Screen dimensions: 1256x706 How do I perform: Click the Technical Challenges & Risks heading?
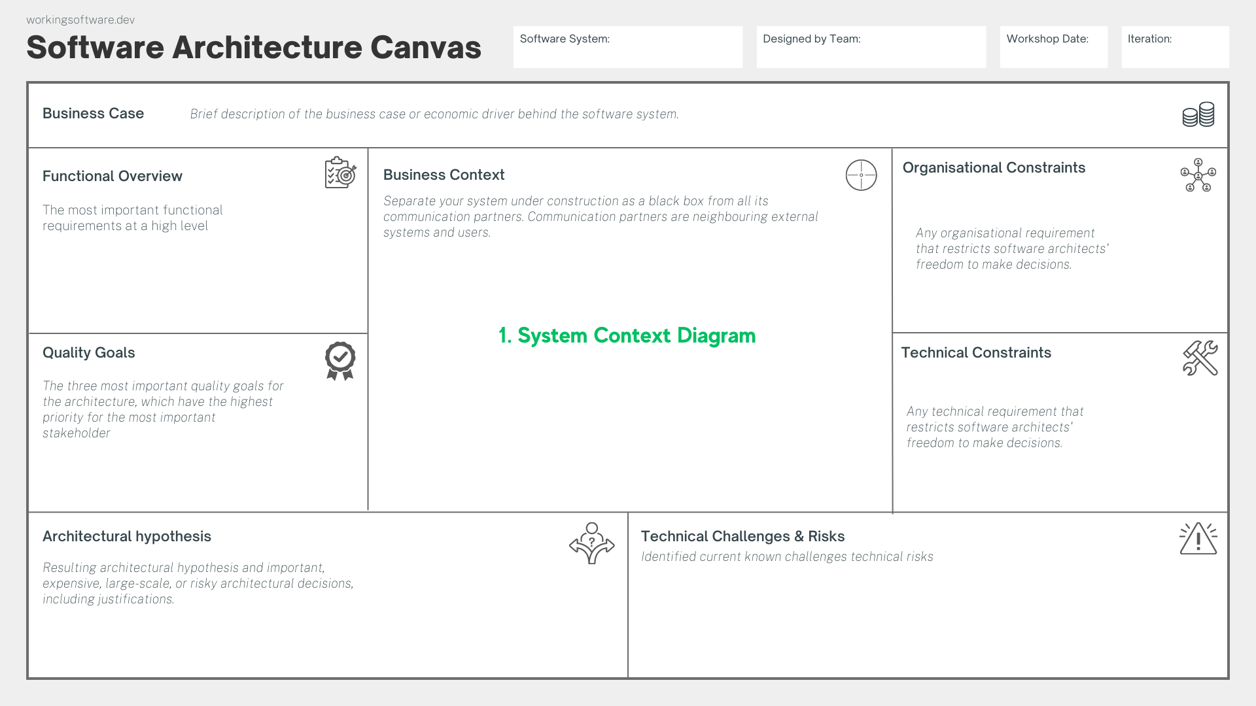[742, 537]
